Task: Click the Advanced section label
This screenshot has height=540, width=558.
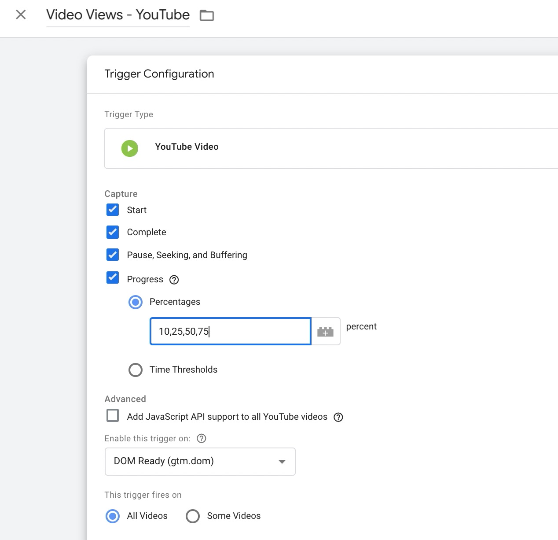Action: (x=125, y=399)
